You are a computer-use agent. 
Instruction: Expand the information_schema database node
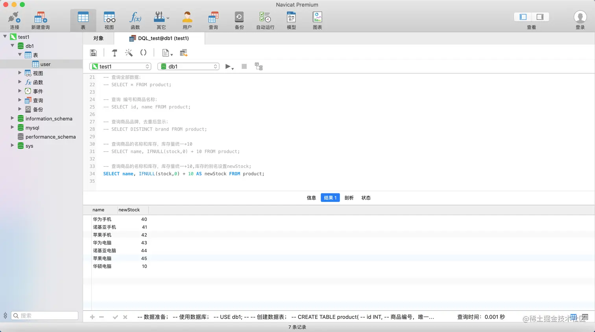(13, 118)
